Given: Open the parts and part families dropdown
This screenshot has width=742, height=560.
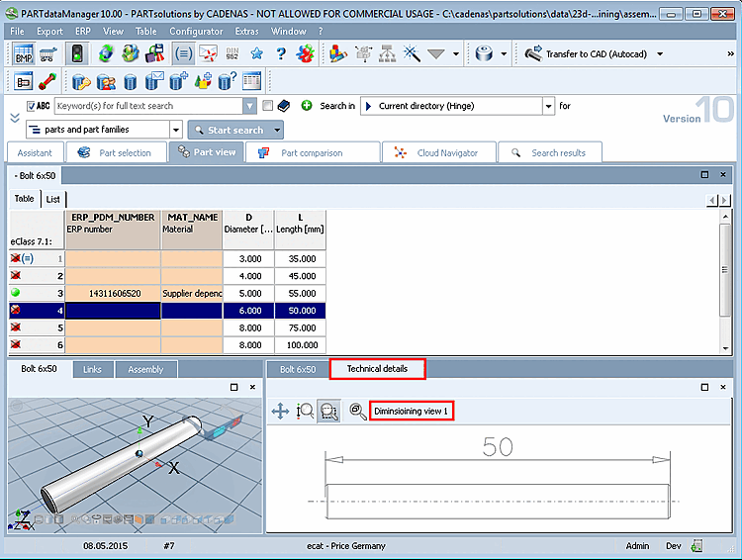Looking at the screenshot, I should [x=176, y=130].
